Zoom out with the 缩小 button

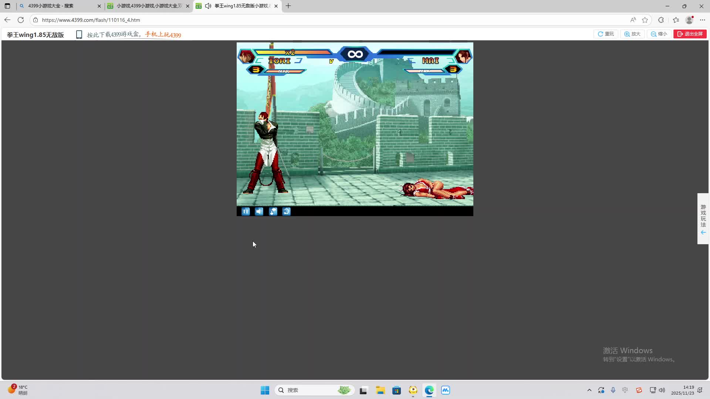tap(659, 34)
